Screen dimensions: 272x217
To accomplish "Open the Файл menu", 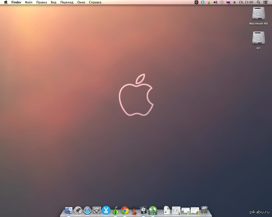I will point(29,2).
